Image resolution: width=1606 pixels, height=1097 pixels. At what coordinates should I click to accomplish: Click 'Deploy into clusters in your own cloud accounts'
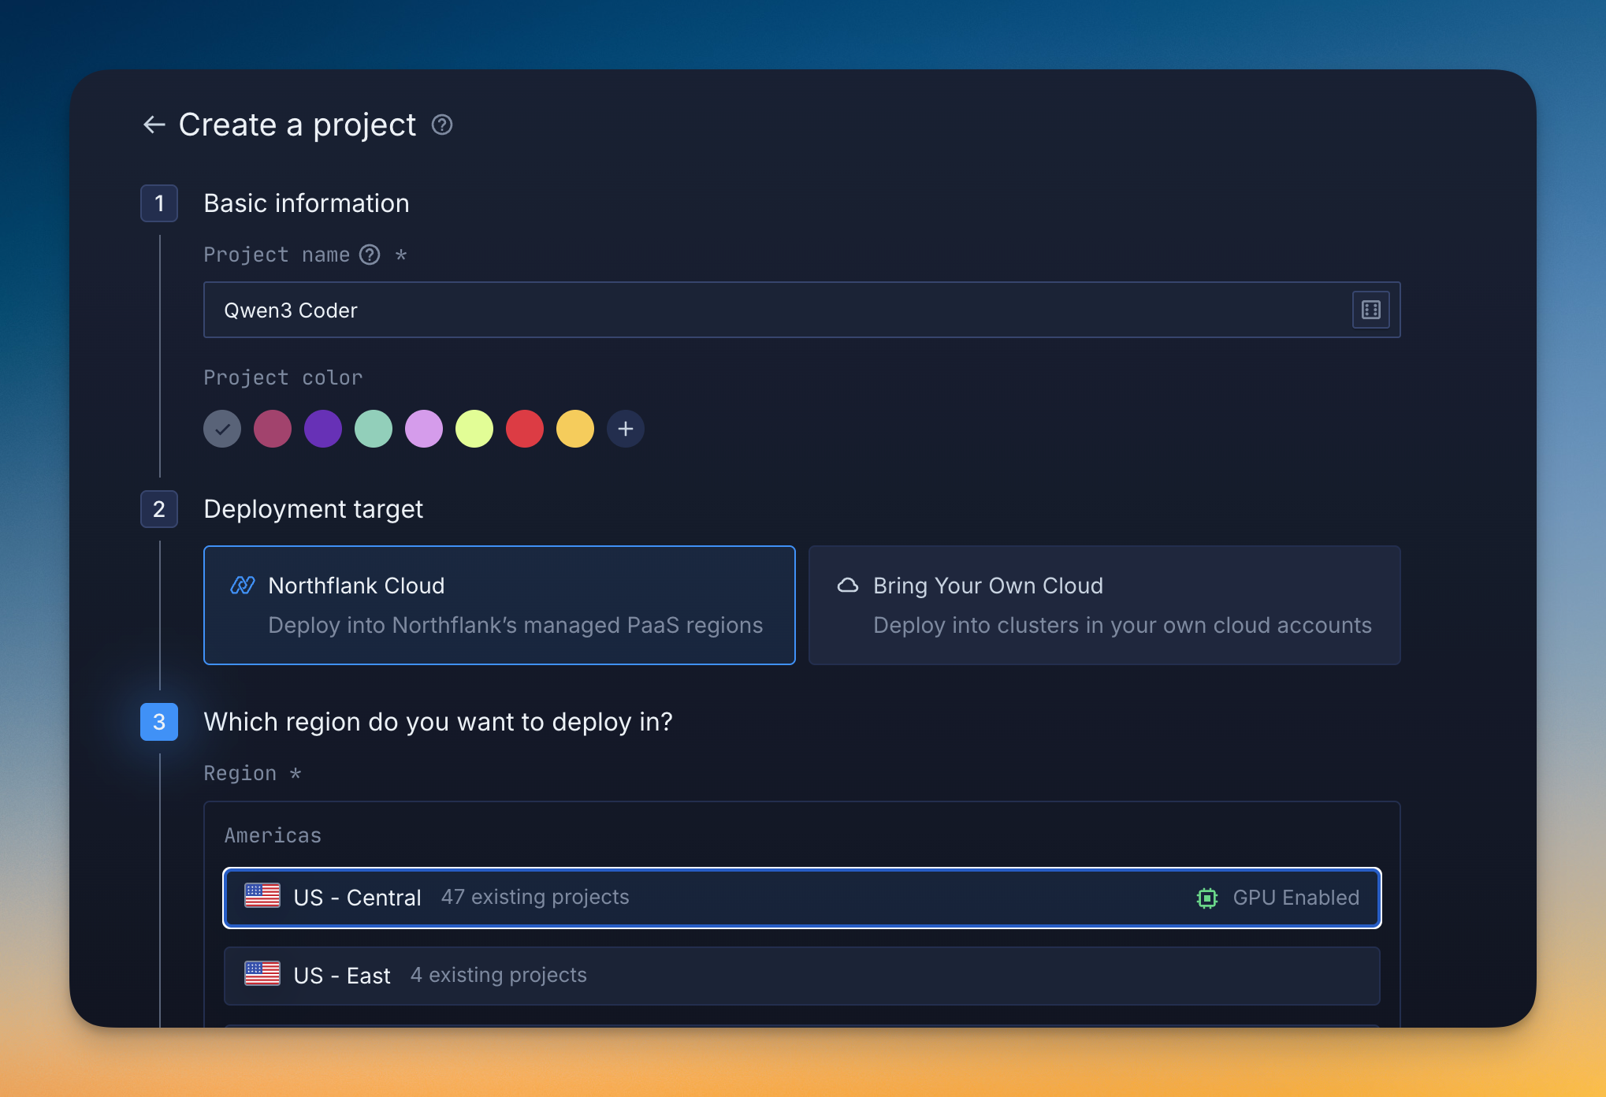[x=1122, y=626]
